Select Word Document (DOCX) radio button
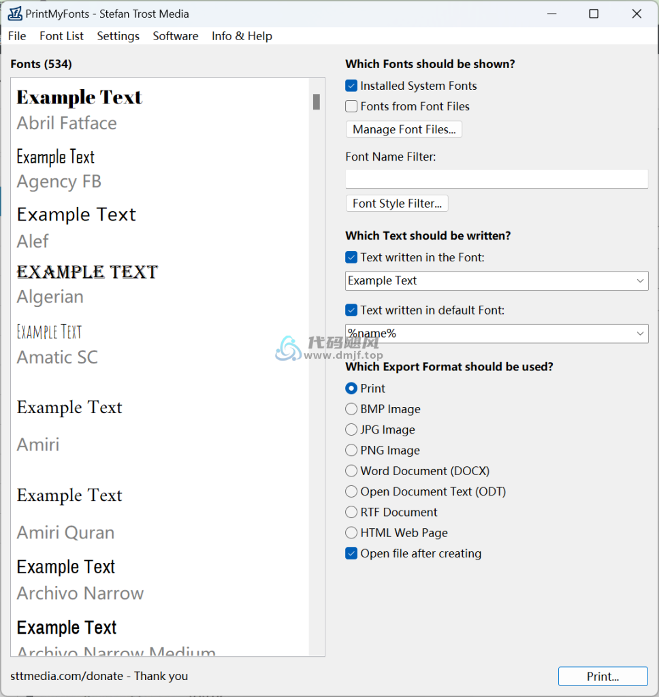Screen dimensions: 659x697 [351, 471]
